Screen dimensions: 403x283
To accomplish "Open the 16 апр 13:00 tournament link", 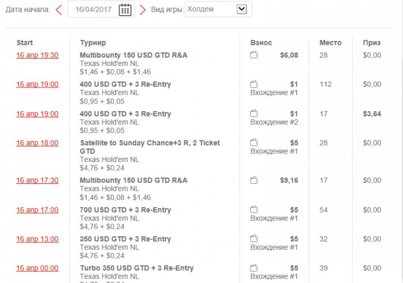I will pos(37,239).
